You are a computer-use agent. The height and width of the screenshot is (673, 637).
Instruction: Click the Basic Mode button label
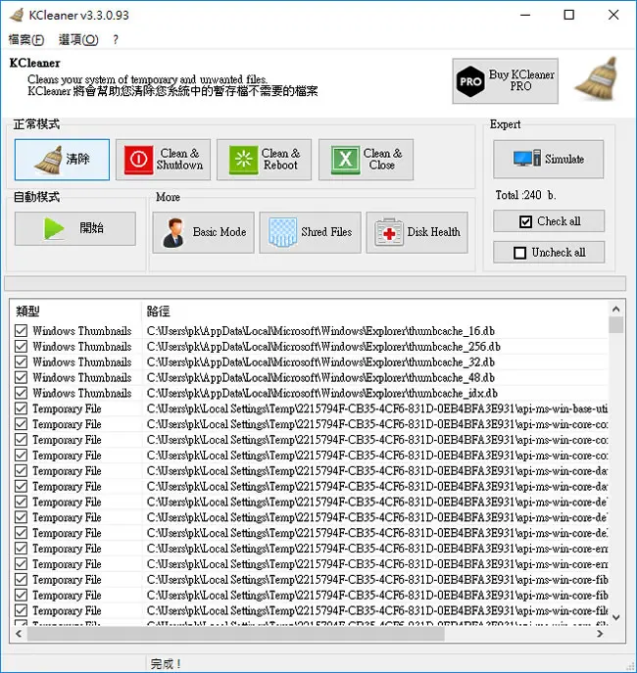pos(220,232)
